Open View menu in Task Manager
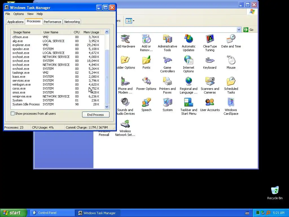 click(x=30, y=14)
